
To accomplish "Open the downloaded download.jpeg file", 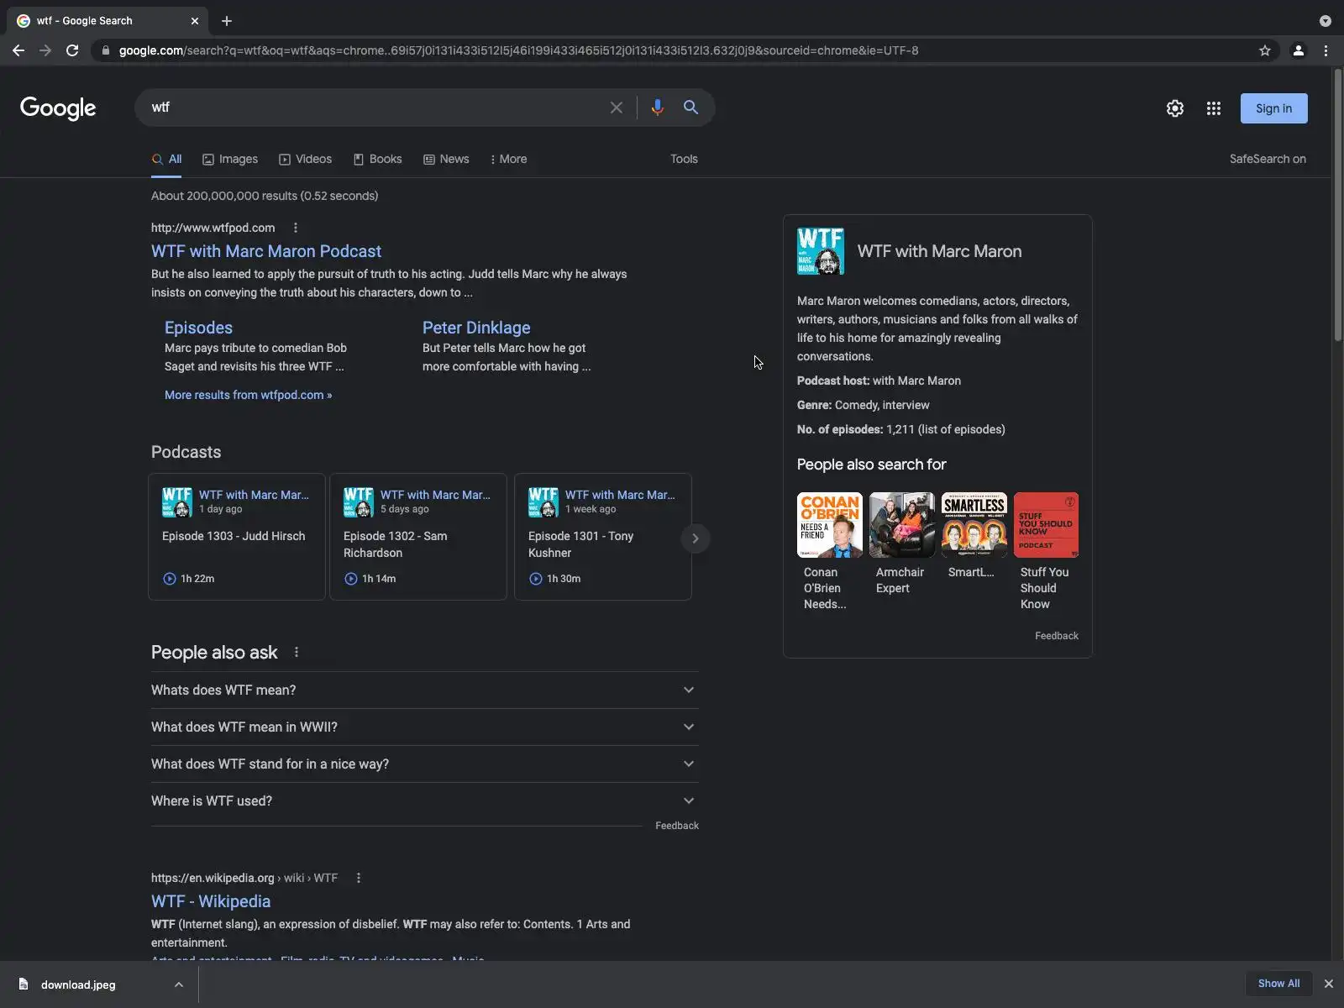I will coord(78,984).
